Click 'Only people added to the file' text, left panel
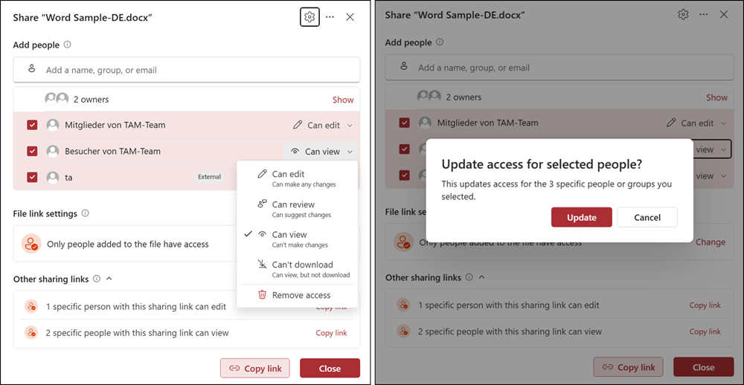The height and width of the screenshot is (385, 744). tap(128, 245)
